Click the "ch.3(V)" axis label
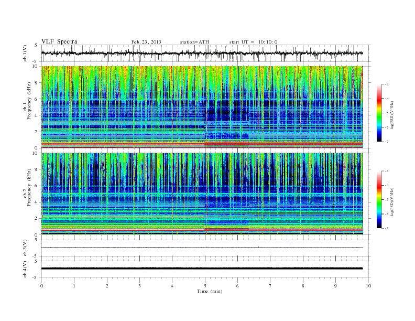This screenshot has height=321, width=415. [25, 248]
